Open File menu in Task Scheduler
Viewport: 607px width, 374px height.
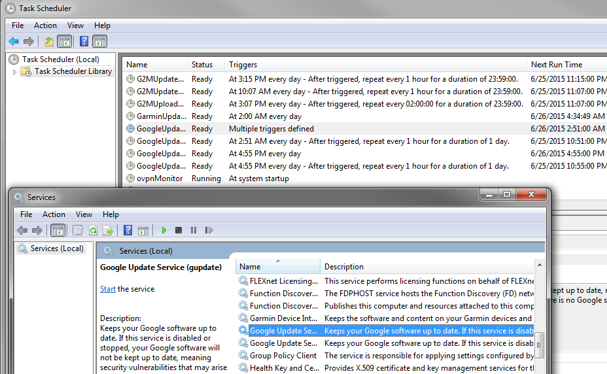pos(18,25)
